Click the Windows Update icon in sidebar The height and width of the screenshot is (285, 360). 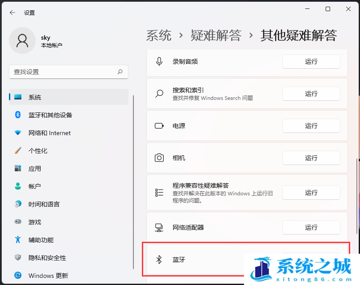click(18, 276)
